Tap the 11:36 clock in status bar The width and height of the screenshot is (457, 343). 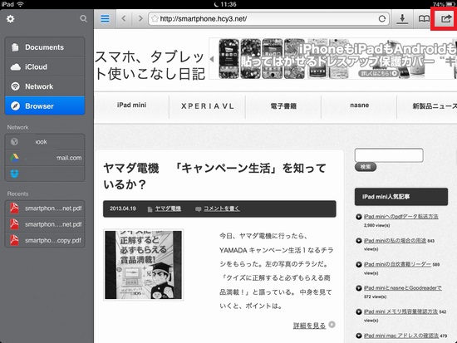click(228, 4)
